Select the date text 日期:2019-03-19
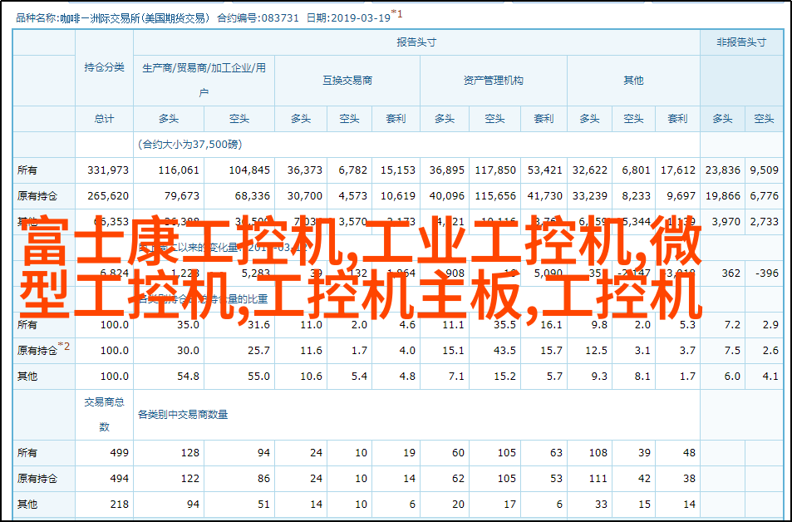The width and height of the screenshot is (792, 522). tap(348, 18)
